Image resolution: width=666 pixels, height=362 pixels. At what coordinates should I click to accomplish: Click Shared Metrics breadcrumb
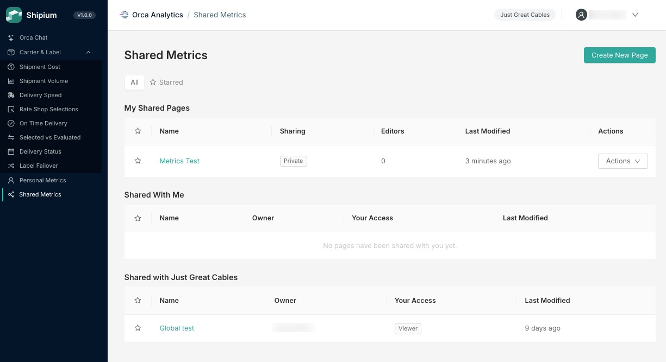[220, 15]
